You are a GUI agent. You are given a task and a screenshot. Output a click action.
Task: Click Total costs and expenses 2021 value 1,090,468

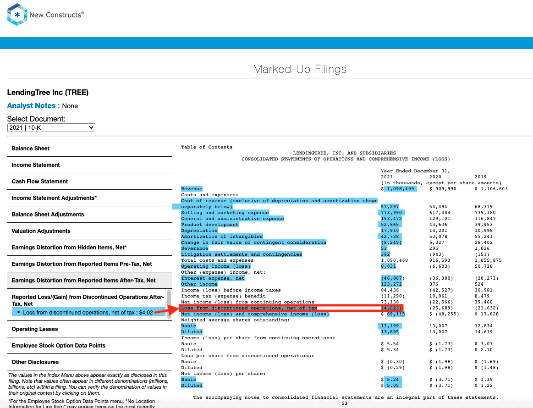tap(394, 260)
